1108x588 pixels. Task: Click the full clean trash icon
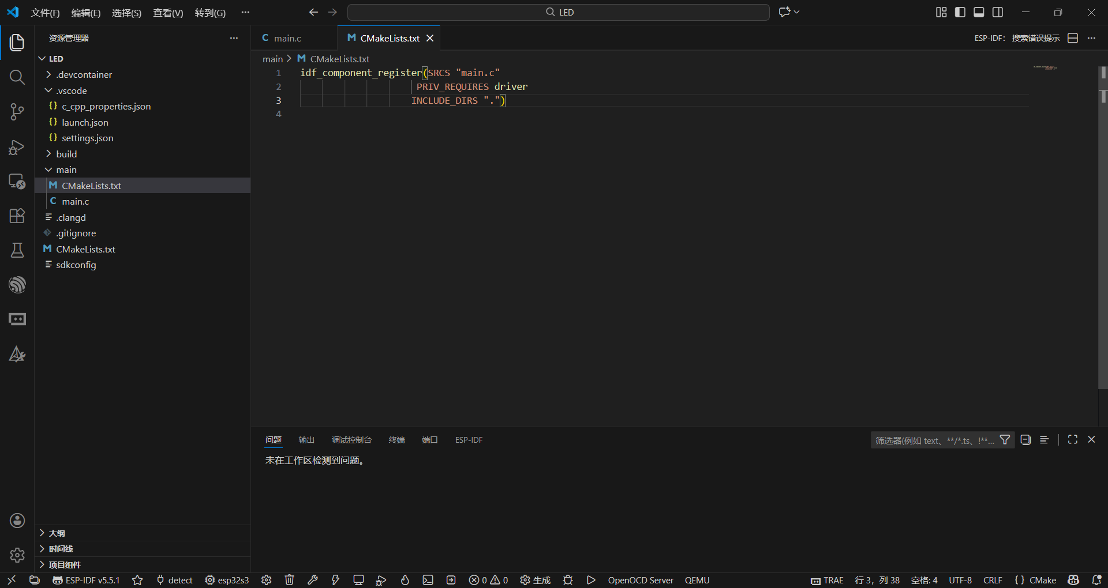(x=290, y=580)
